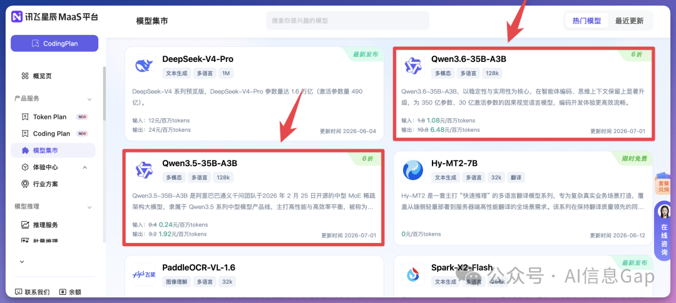Open the CodingPlan button
Image resolution: width=676 pixels, height=303 pixels.
tap(54, 44)
